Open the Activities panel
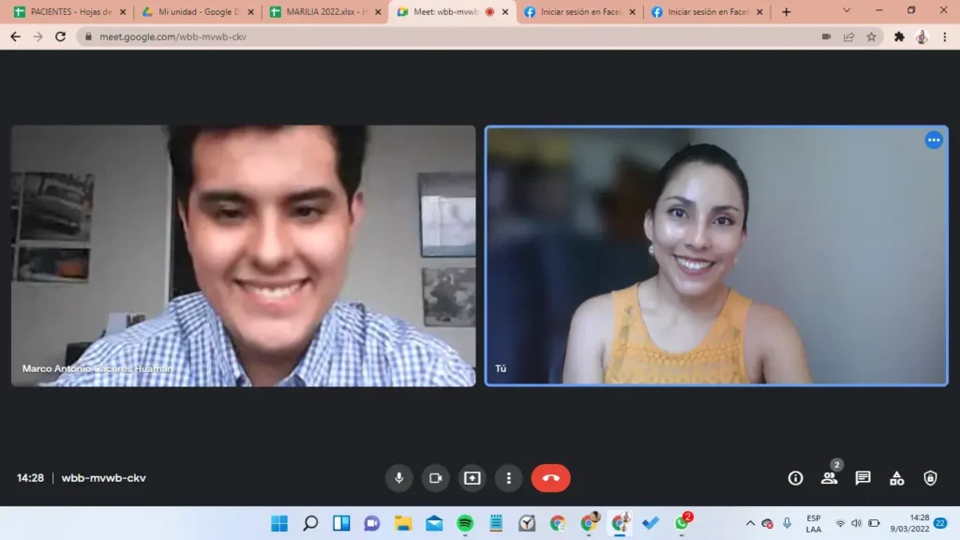The width and height of the screenshot is (960, 540). point(896,478)
